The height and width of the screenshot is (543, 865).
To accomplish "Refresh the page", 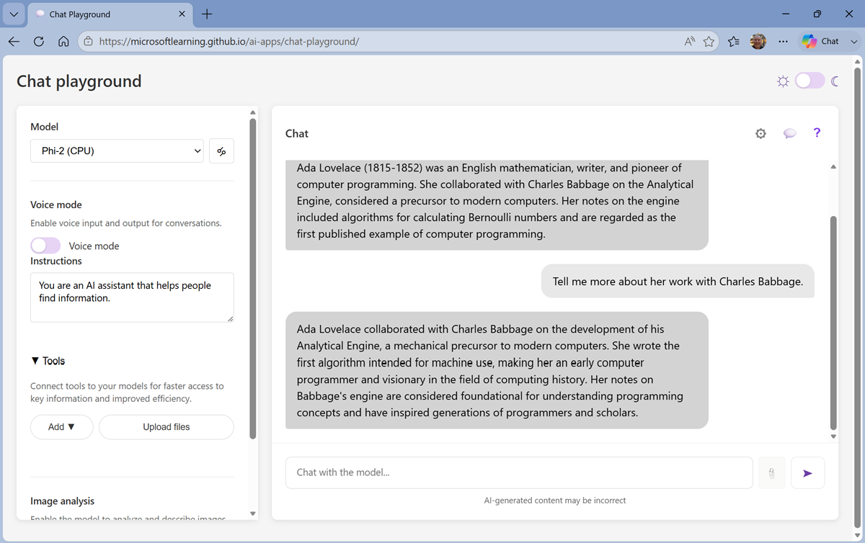I will (x=39, y=42).
